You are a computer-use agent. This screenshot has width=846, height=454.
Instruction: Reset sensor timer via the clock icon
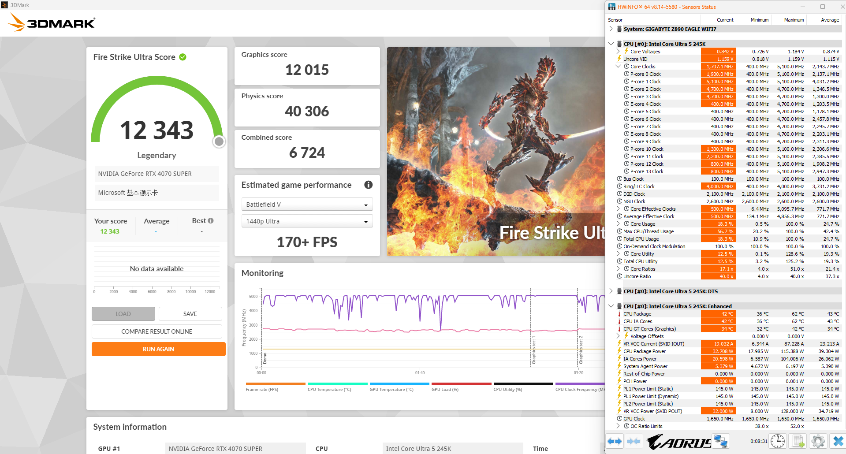click(x=778, y=441)
